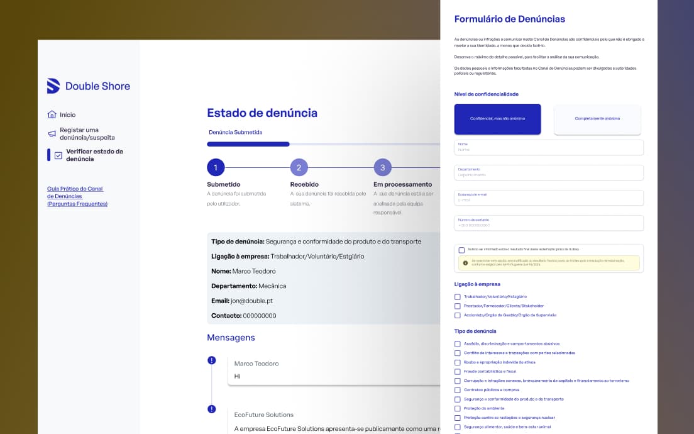Click step circle 3 labeled Em processamento
The image size is (694, 434).
[382, 167]
